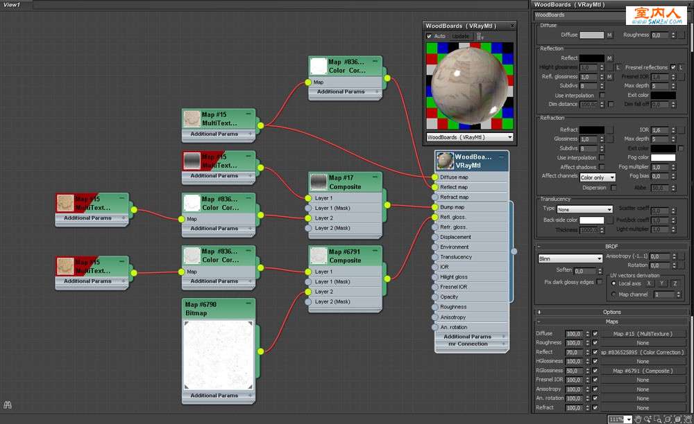
Task: Collapse the WoodBoards VRayMtl node
Action: point(502,157)
